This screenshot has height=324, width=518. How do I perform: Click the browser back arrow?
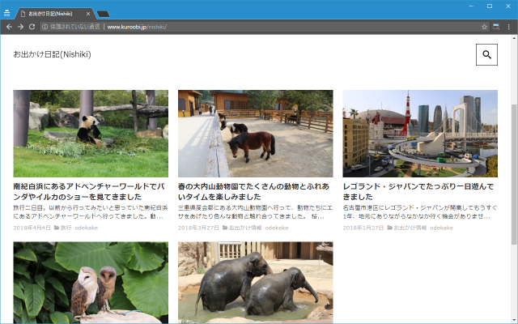9,27
